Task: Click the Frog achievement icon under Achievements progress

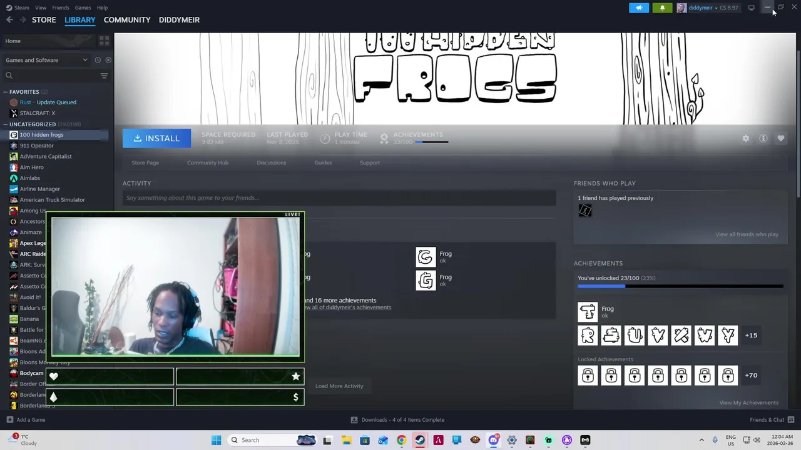Action: 588,311
